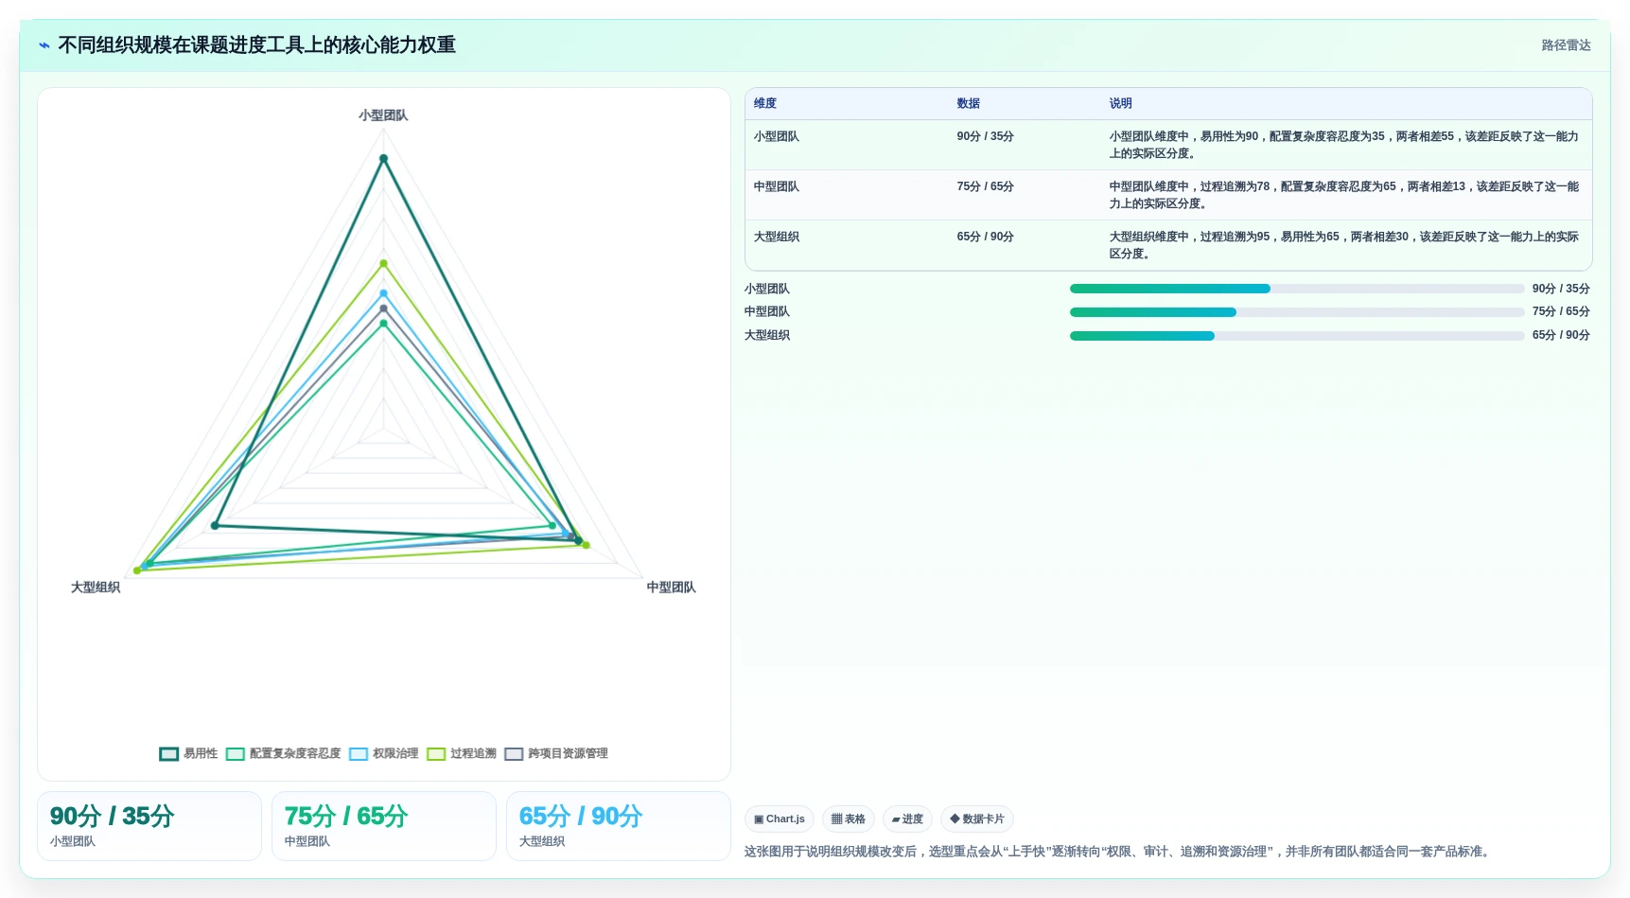Click the 说明 column header

1120,103
